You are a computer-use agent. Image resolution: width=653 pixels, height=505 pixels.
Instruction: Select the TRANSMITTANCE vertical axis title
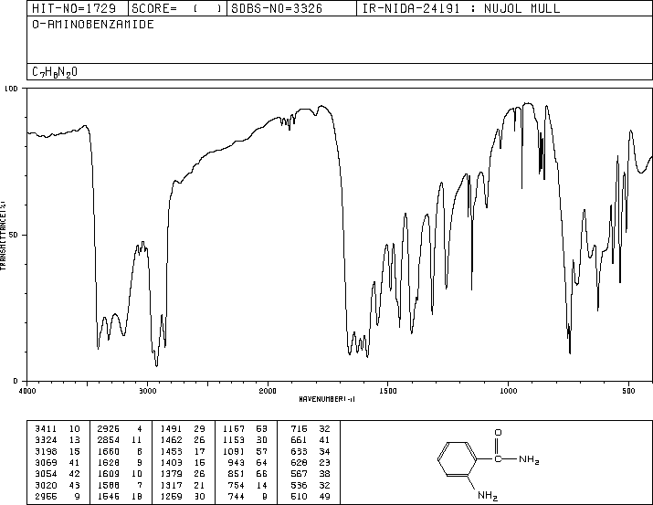click(x=3, y=236)
